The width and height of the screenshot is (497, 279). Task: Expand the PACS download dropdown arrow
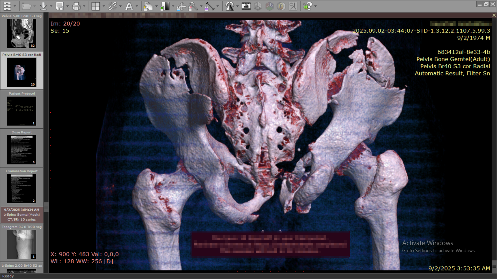[x=51, y=6]
